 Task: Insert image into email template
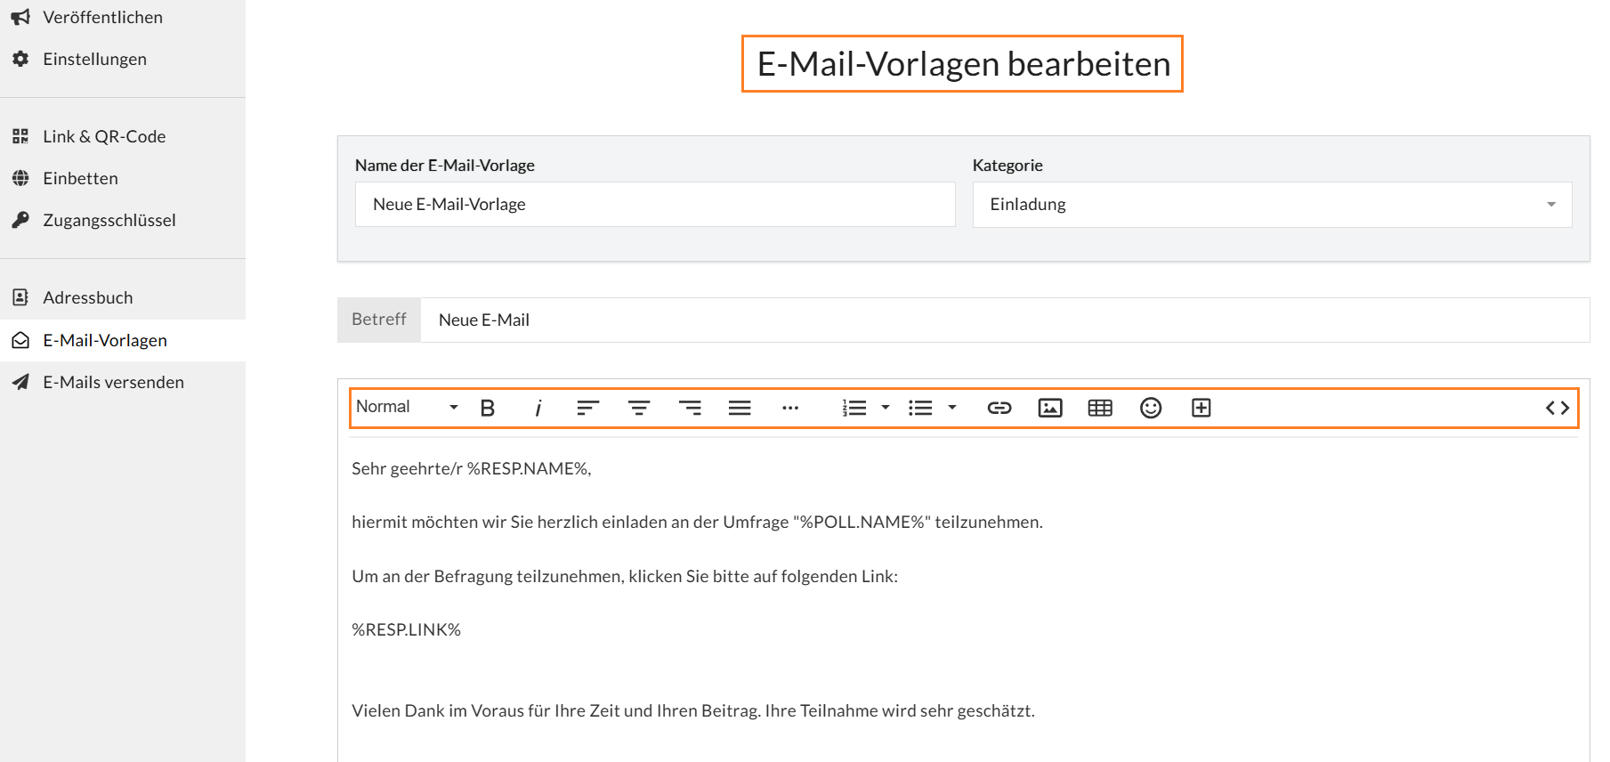(1050, 408)
